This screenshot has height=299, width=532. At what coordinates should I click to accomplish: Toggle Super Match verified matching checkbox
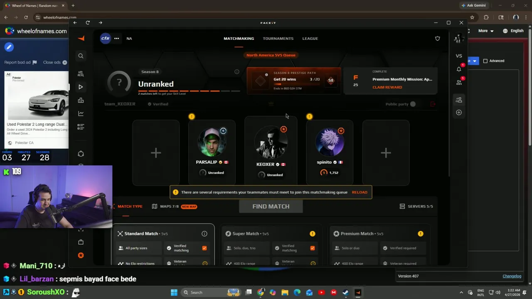tap(312, 248)
